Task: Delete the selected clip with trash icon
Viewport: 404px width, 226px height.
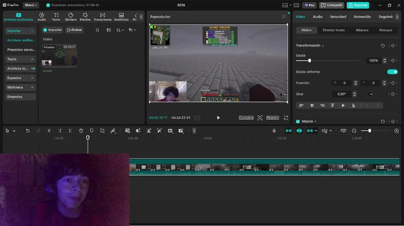Action: click(x=81, y=131)
